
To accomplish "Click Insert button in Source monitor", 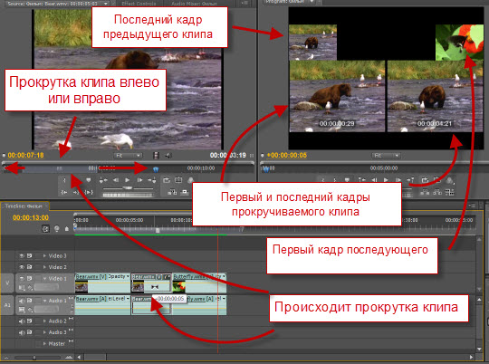I will (172, 193).
